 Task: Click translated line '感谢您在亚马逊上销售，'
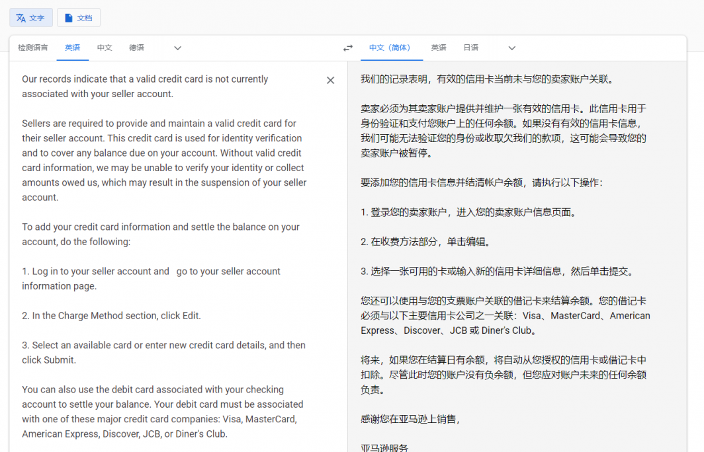click(x=411, y=419)
